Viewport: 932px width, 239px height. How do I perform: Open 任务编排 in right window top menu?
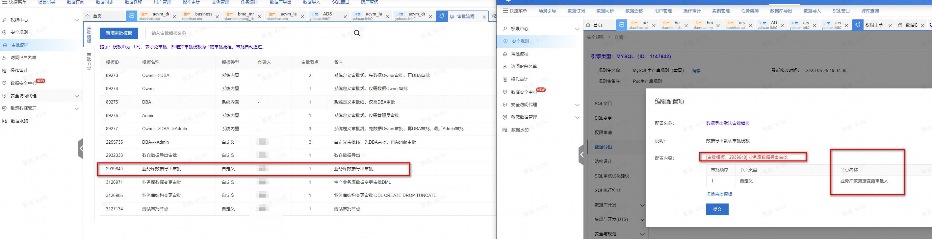[x=750, y=11]
